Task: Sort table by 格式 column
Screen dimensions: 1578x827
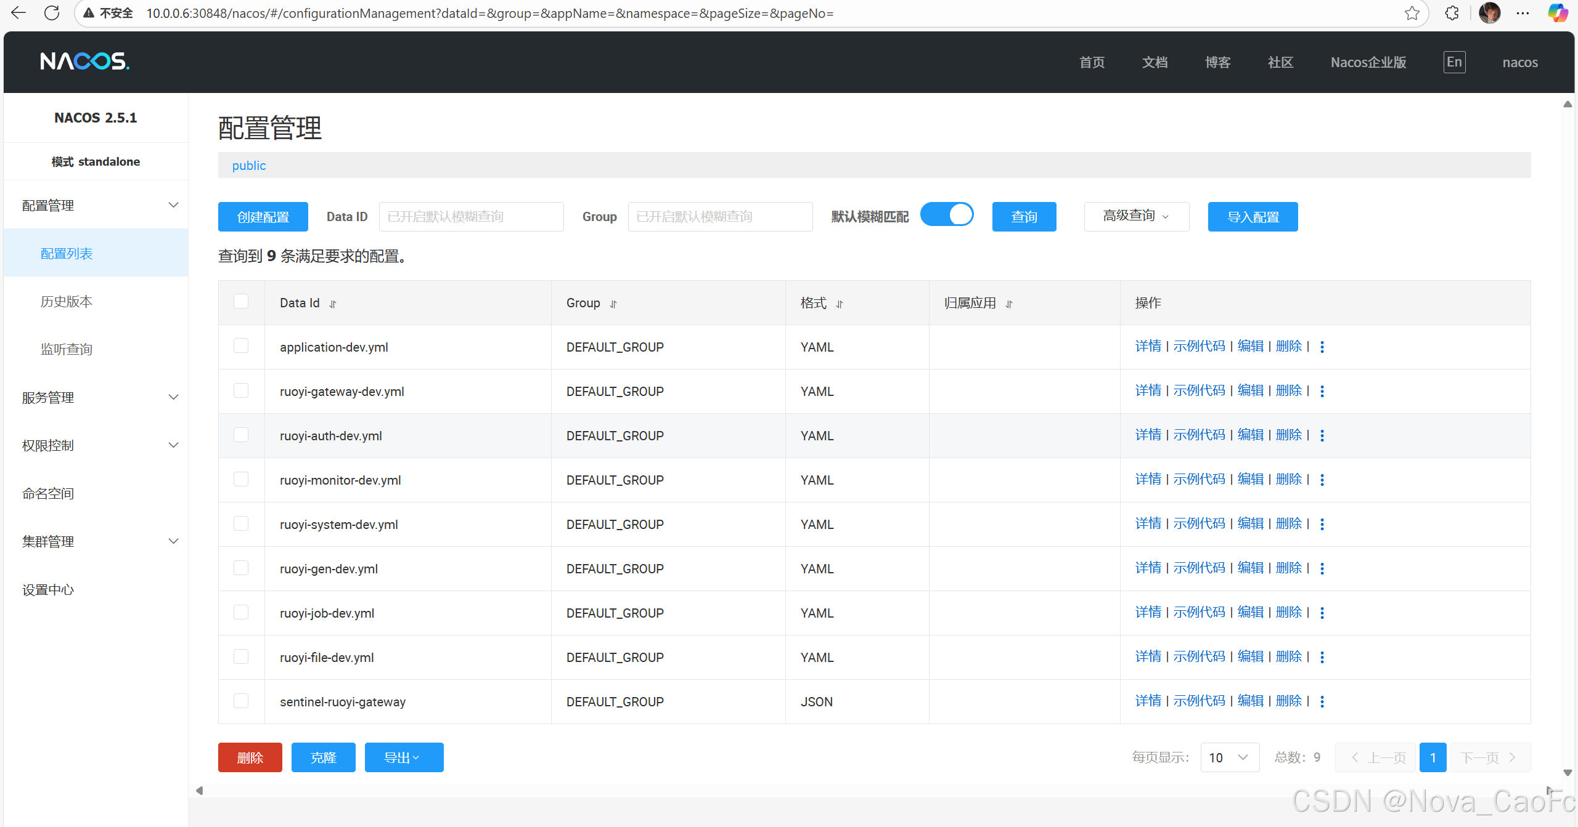Action: 840,304
